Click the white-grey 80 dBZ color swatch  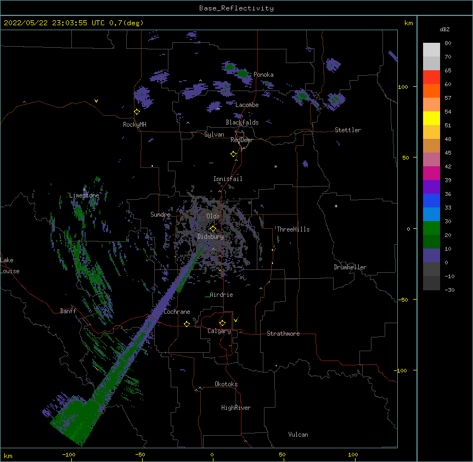[x=431, y=50]
